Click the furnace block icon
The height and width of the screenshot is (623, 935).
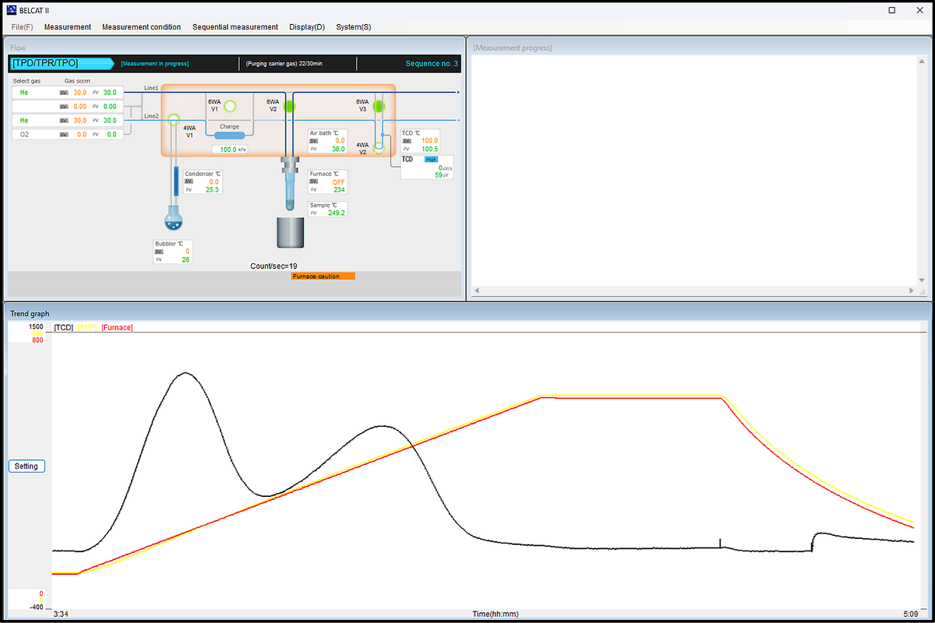coord(290,232)
